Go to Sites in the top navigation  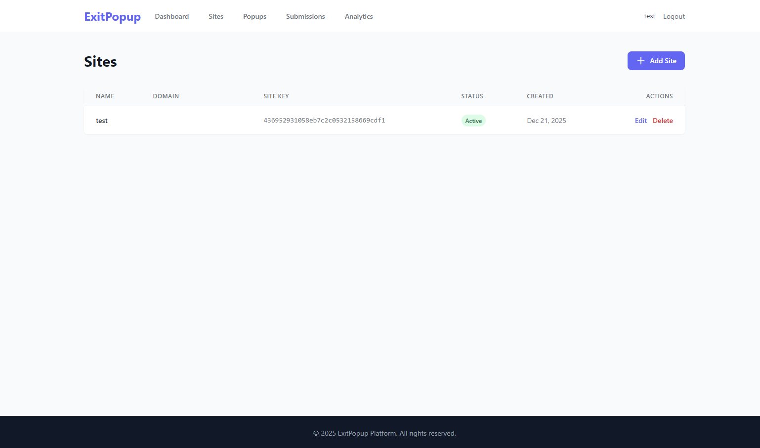click(x=215, y=16)
